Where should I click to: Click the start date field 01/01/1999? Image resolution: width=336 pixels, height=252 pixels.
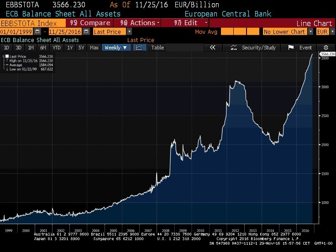click(x=16, y=32)
